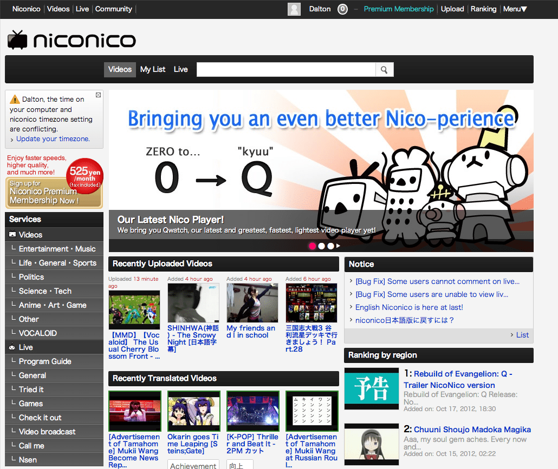Click the Rebuild of Evangelion Q ranking thumbnail

pos(372,389)
